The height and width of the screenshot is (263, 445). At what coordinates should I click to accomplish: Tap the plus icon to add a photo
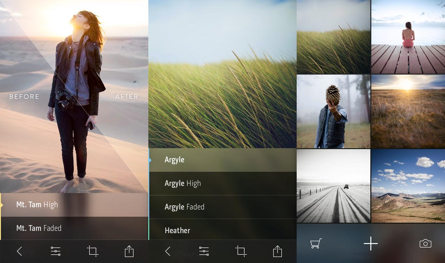click(x=370, y=244)
